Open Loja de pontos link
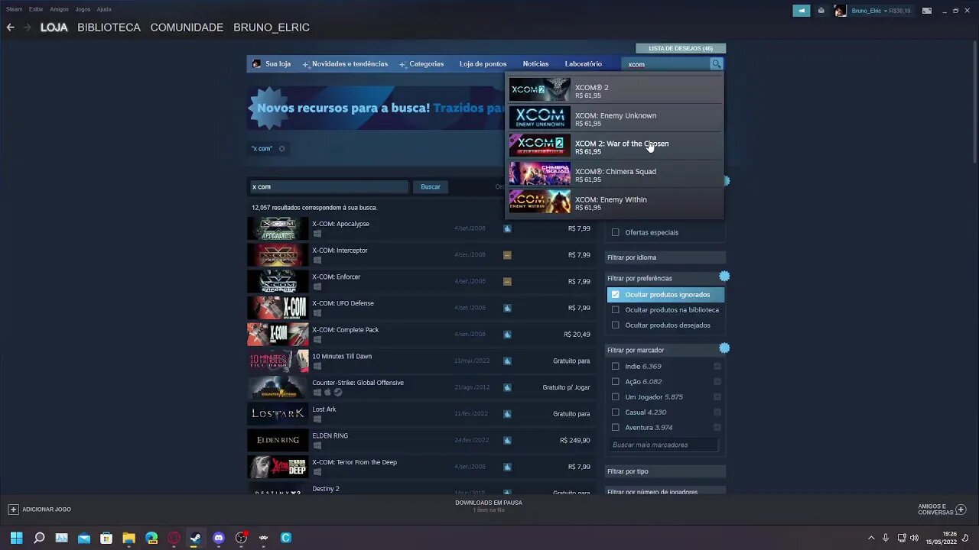Viewport: 979px width, 550px height. click(x=483, y=64)
